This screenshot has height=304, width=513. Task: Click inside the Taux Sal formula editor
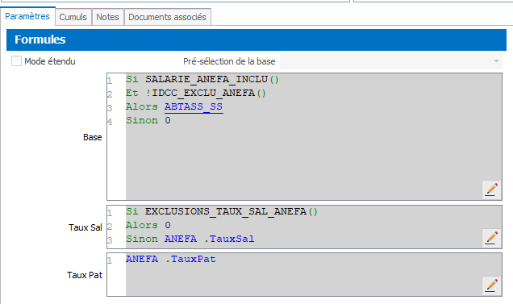tap(304, 227)
